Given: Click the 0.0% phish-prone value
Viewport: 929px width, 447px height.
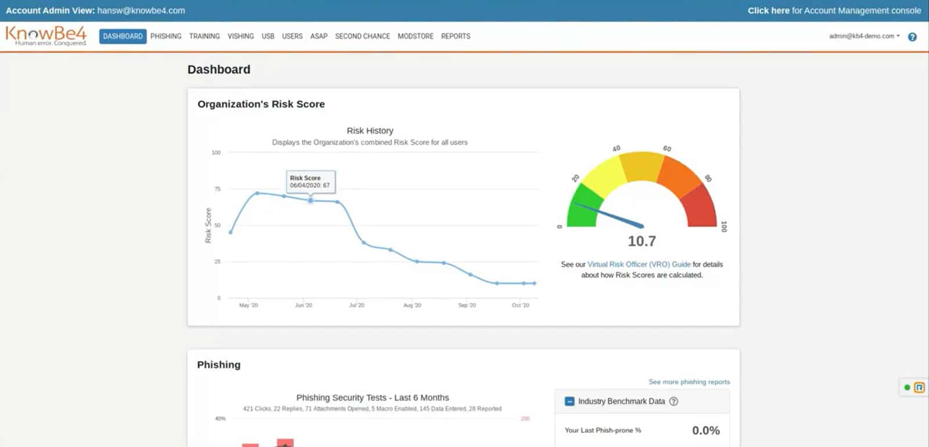Looking at the screenshot, I should pyautogui.click(x=705, y=430).
